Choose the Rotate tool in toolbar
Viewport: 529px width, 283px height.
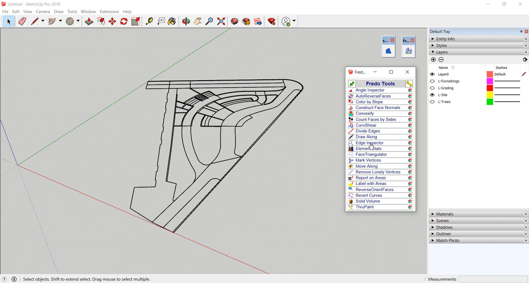coord(124,22)
